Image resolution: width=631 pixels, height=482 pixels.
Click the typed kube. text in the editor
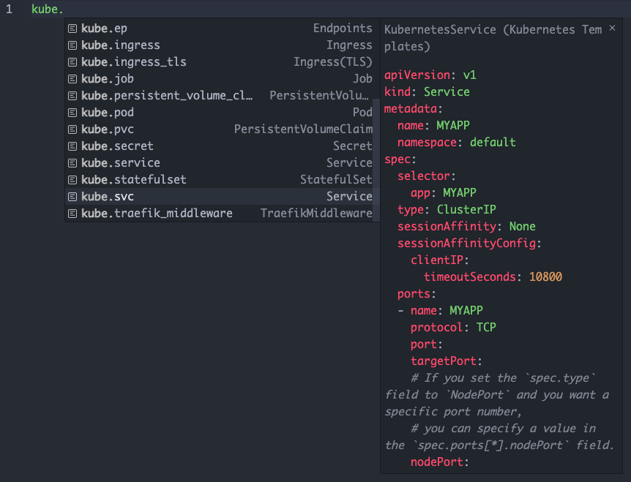click(x=45, y=10)
